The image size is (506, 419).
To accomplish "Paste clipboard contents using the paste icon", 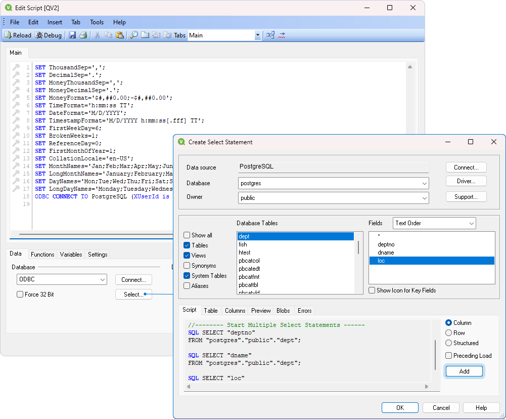I will [120, 35].
